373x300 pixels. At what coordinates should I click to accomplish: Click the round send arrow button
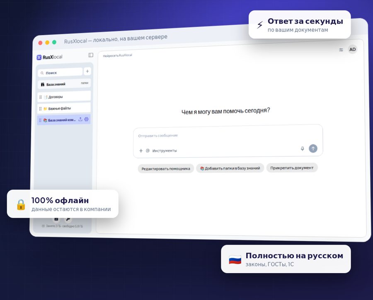313,149
